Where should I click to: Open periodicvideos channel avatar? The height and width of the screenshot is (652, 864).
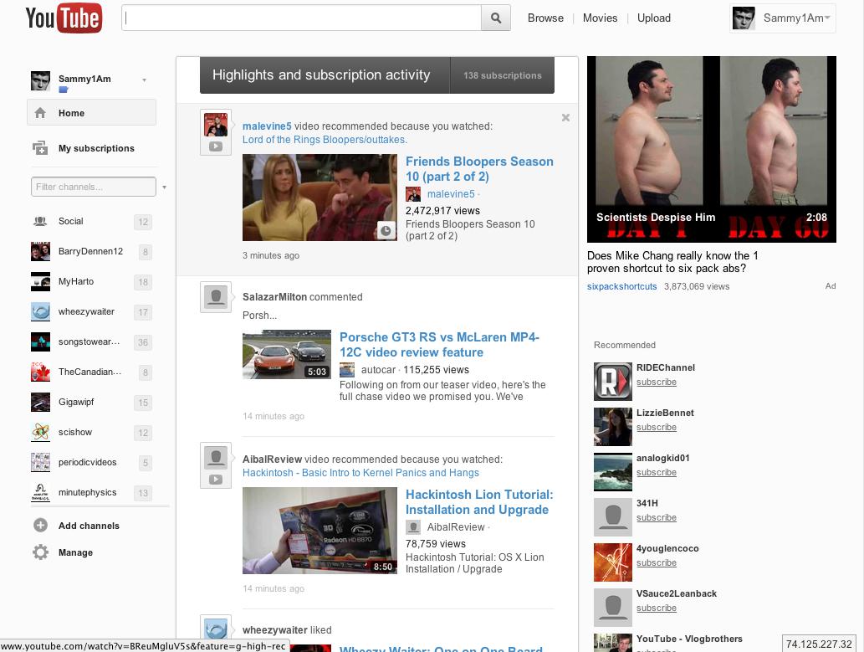click(x=40, y=462)
